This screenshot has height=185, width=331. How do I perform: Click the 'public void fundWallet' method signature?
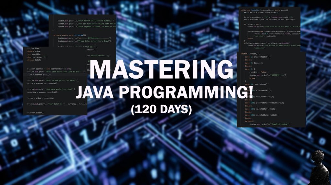coord(264,10)
